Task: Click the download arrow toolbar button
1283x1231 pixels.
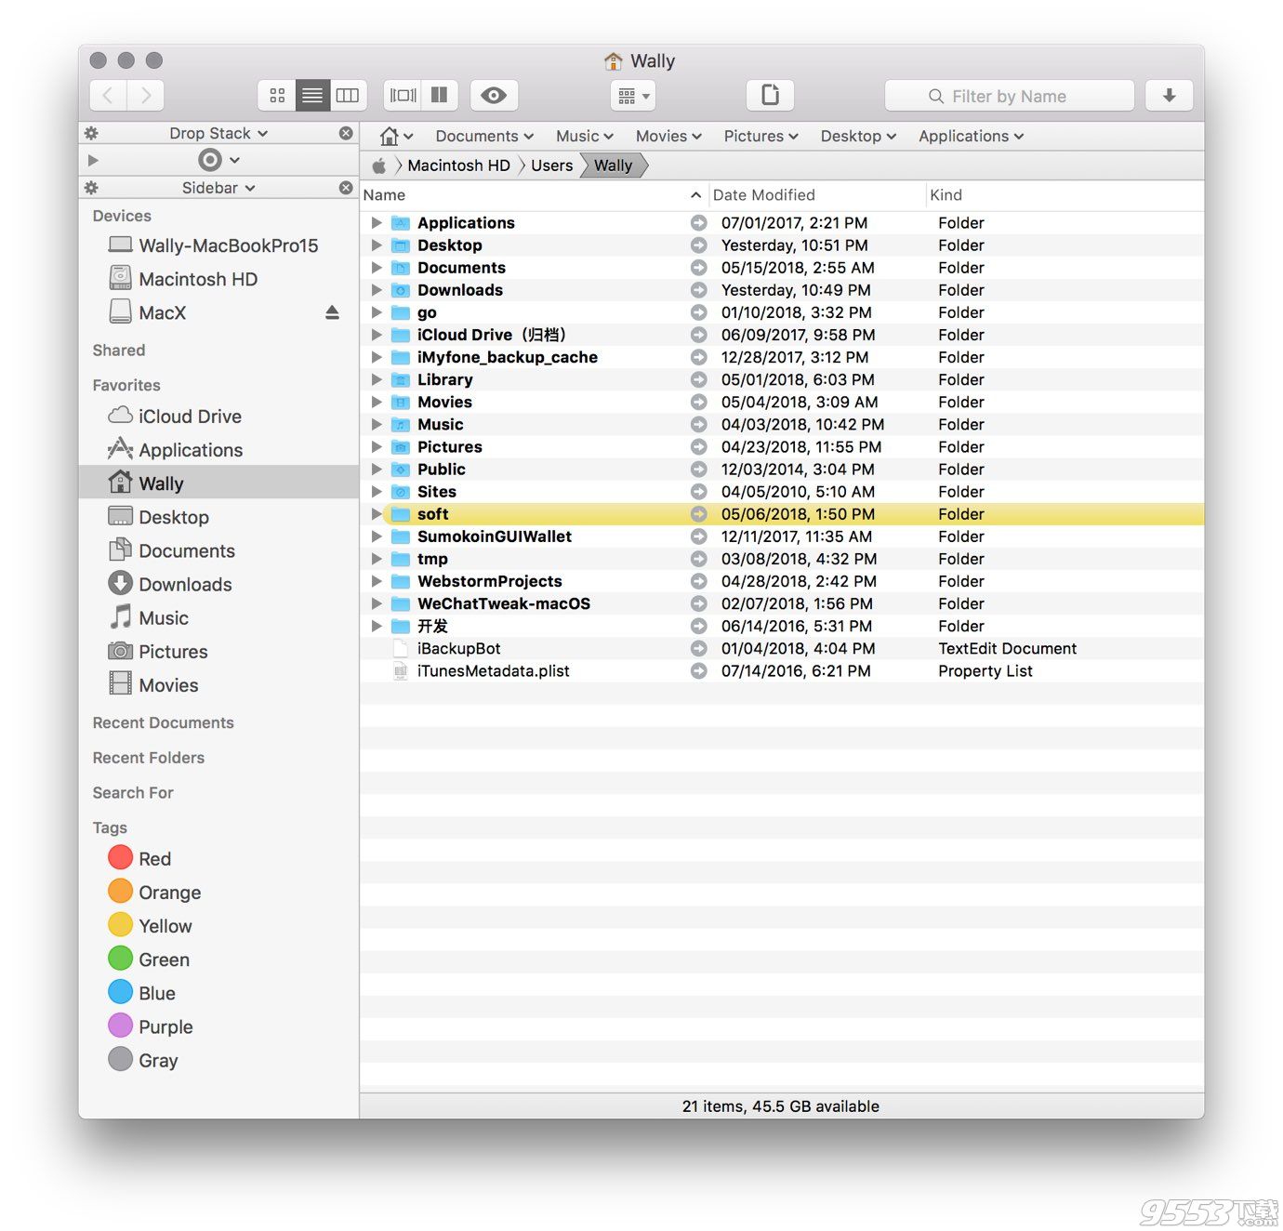Action: click(x=1169, y=95)
